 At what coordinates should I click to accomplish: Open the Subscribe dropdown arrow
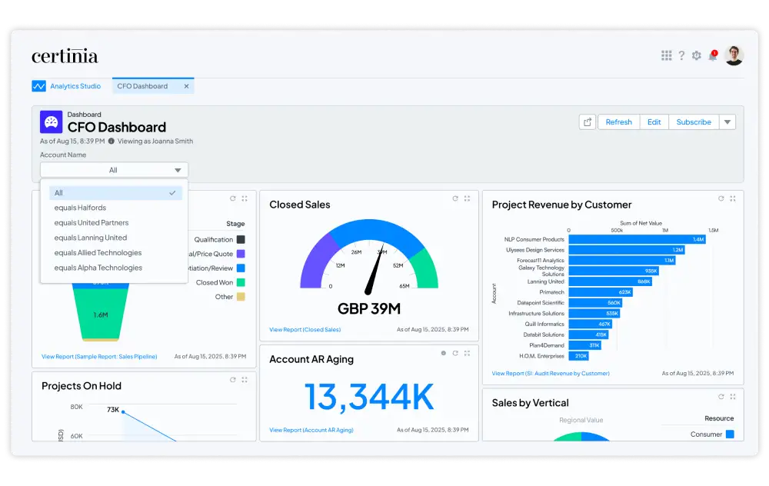(x=726, y=121)
